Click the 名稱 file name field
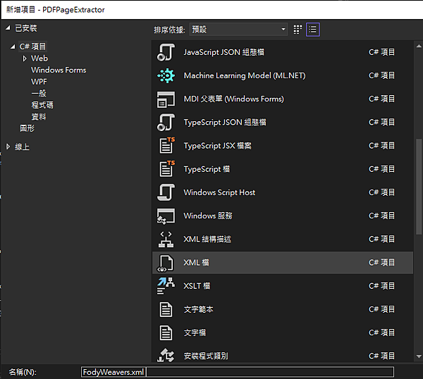This screenshot has height=379, width=423. coord(238,372)
